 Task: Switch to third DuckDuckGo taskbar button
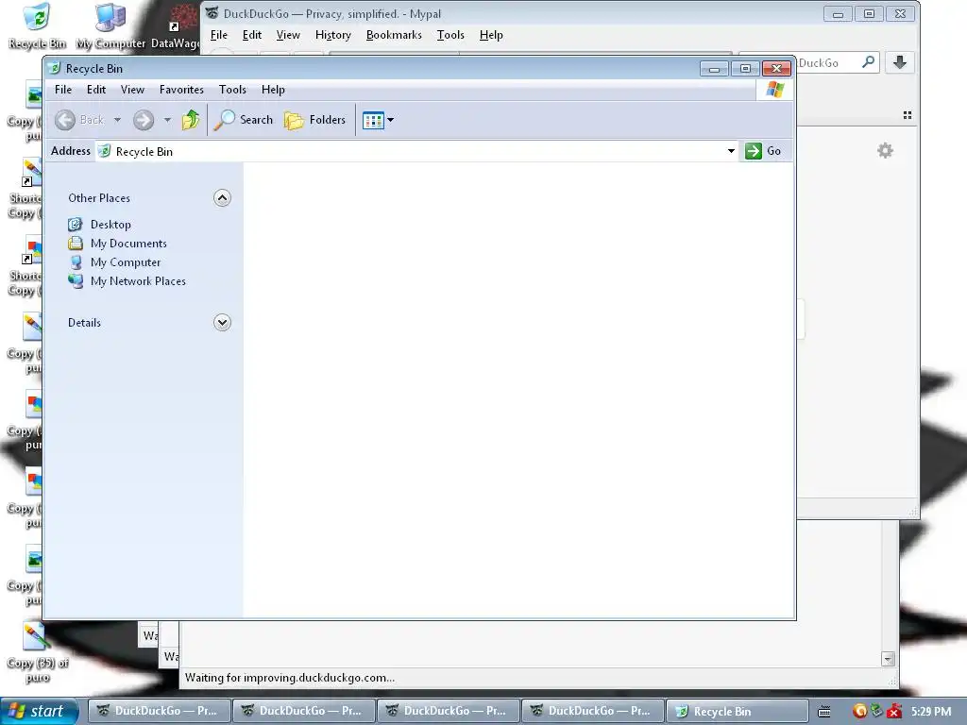coord(449,711)
